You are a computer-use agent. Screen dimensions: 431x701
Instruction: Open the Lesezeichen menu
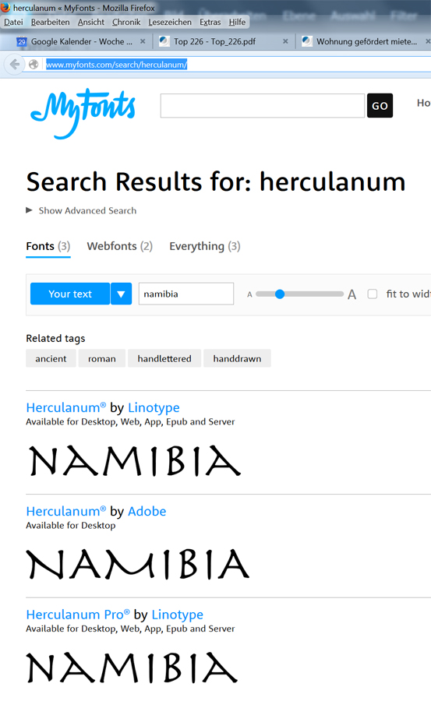click(170, 22)
